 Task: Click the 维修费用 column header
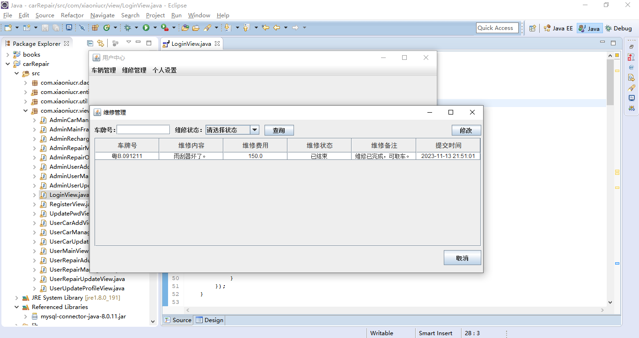[x=255, y=145]
